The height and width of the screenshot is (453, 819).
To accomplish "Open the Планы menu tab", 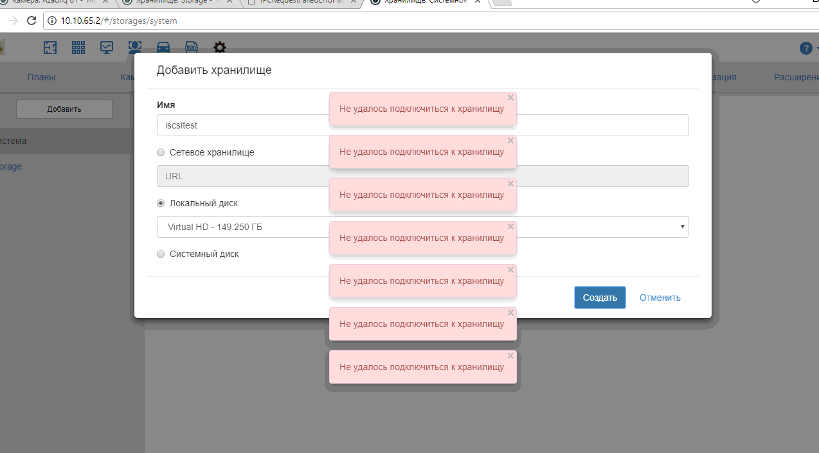I will point(41,77).
